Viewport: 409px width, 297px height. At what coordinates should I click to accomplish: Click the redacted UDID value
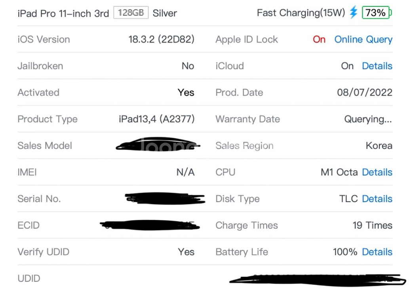[x=318, y=280]
